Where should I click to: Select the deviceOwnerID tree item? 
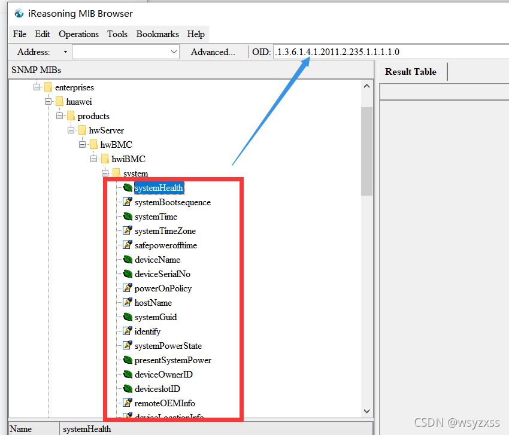point(163,375)
